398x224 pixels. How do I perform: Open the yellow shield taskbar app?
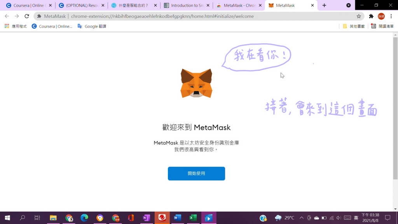(x=100, y=218)
